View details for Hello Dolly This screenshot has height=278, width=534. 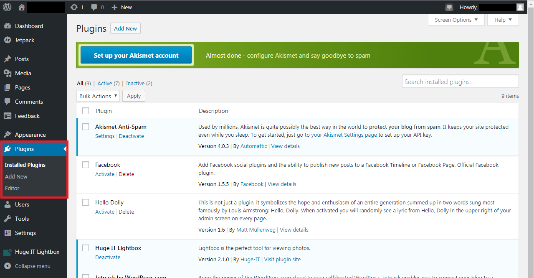pos(294,230)
